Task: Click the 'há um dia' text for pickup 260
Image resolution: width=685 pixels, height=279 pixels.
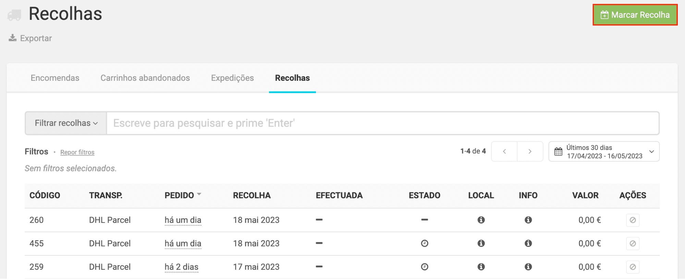Action: tap(183, 220)
